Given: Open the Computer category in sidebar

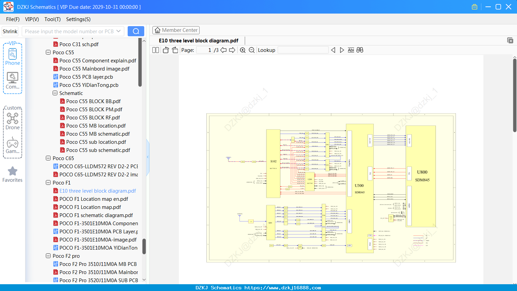Looking at the screenshot, I should pos(13,81).
